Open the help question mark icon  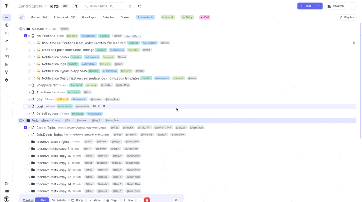tap(6, 184)
